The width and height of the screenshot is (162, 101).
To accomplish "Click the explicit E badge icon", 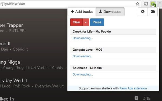I will pyautogui.click(x=136, y=98).
